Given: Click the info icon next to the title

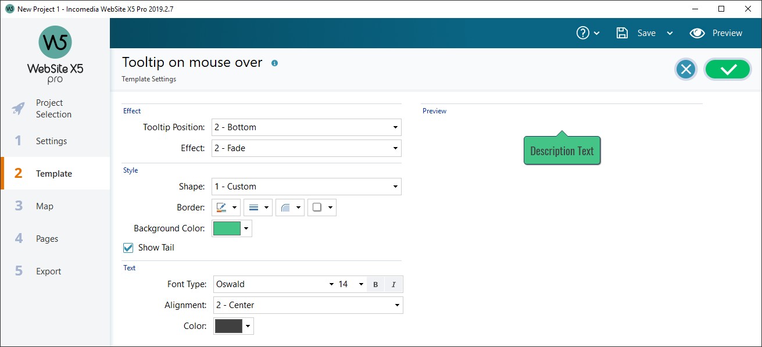Looking at the screenshot, I should pos(275,62).
